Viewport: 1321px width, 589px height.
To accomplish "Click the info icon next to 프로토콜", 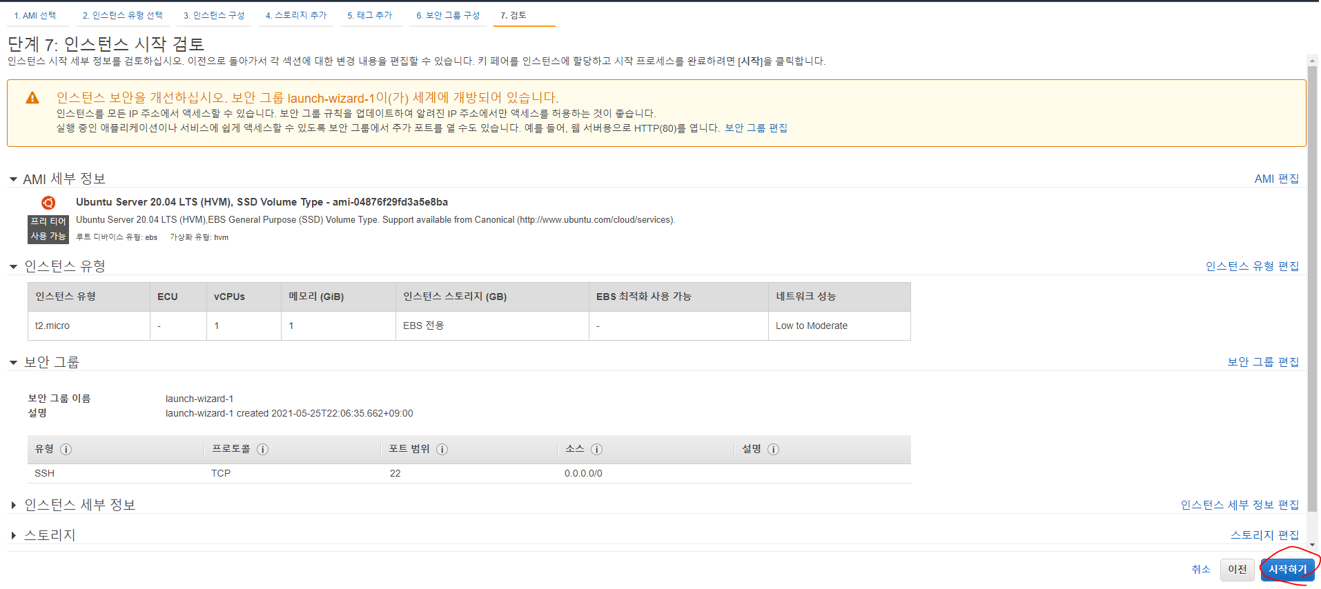I will tap(263, 449).
